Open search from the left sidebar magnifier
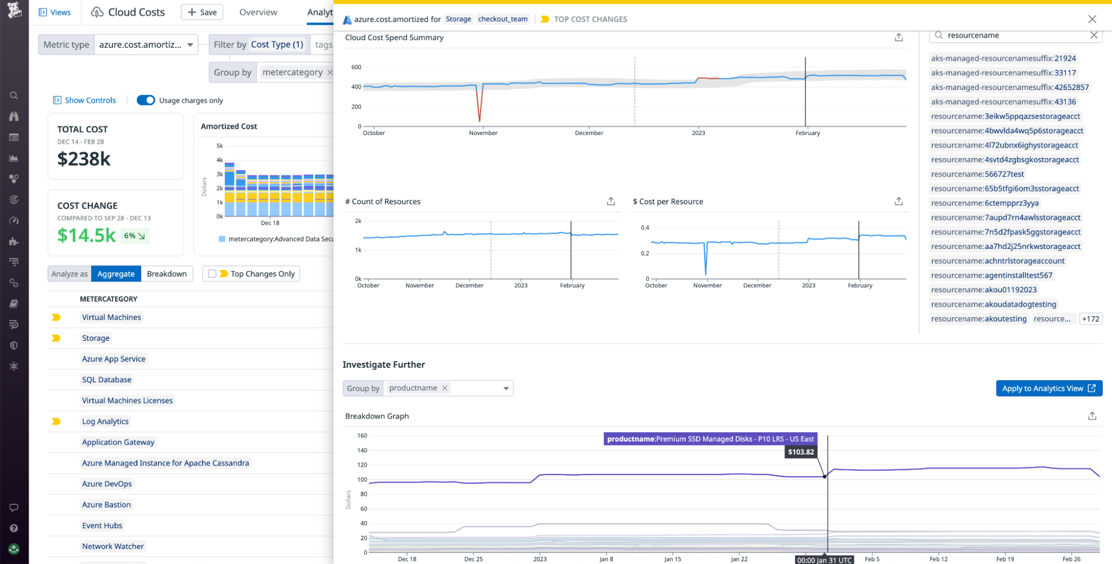 click(x=14, y=95)
